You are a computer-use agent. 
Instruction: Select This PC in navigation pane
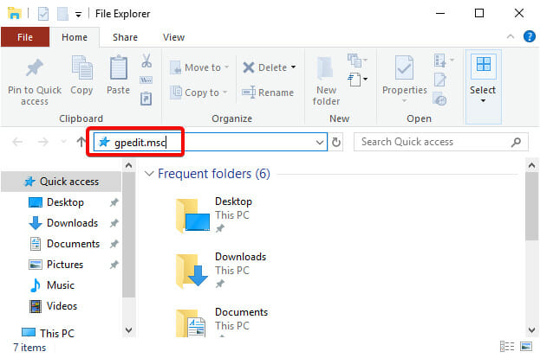[x=57, y=333]
